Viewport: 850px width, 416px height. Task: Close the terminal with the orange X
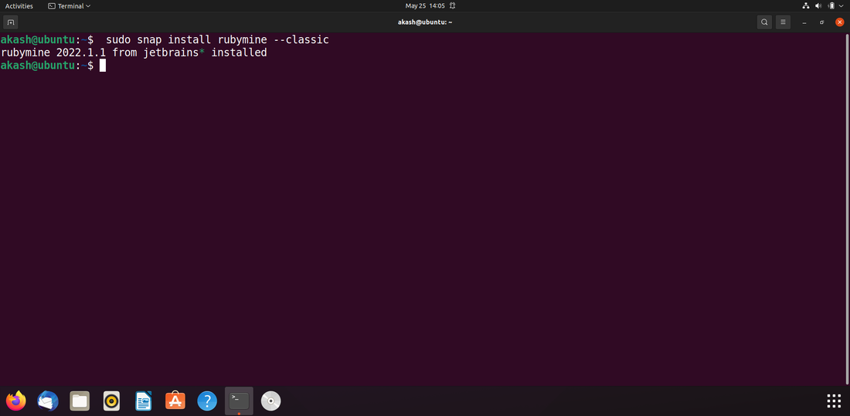coord(840,22)
